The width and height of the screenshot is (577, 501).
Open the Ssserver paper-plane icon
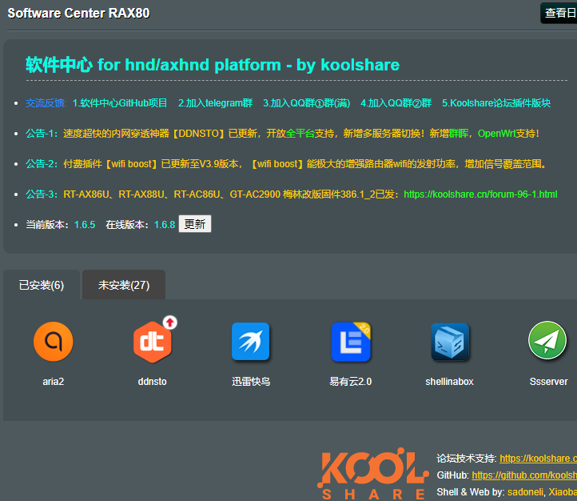pyautogui.click(x=547, y=341)
